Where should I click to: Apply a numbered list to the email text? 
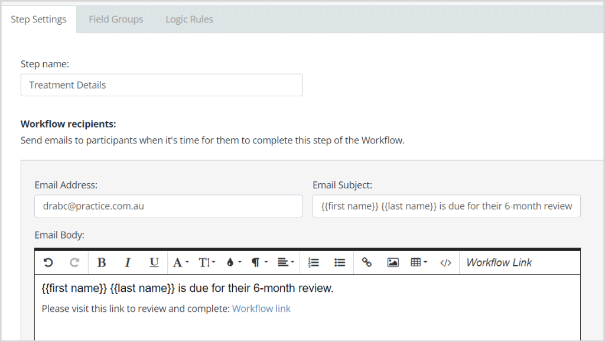pos(313,262)
